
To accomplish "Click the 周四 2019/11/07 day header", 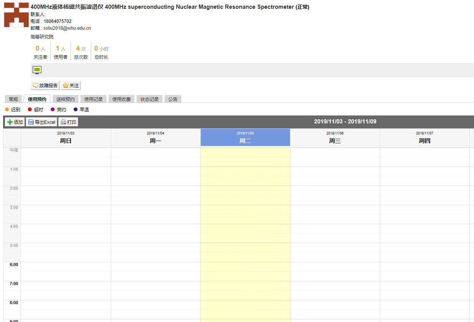I will (424, 138).
